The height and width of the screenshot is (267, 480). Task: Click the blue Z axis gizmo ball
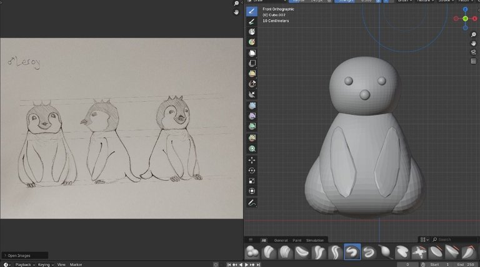[x=465, y=9]
